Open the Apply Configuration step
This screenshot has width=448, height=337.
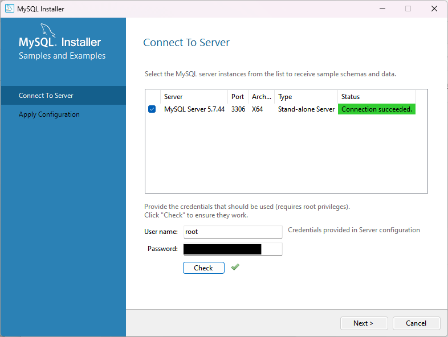pos(63,114)
